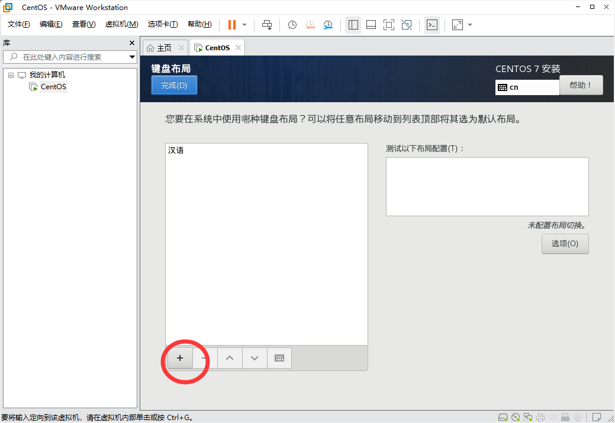Send Ctrl+Alt+Del to the virtual machine
This screenshot has width=615, height=423.
[x=267, y=25]
